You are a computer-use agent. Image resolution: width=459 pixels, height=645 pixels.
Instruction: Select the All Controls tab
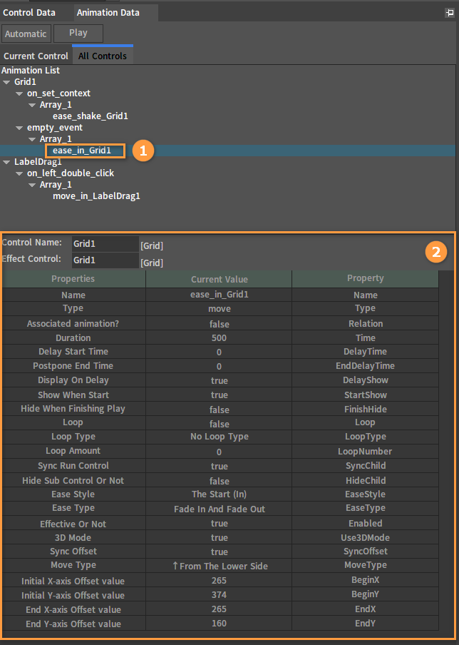point(103,56)
